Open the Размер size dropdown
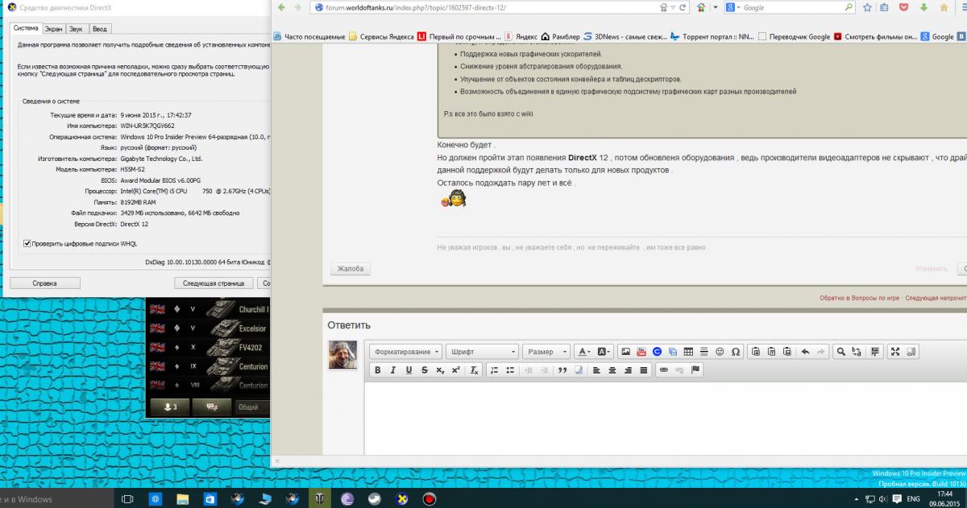This screenshot has width=967, height=508. click(546, 352)
